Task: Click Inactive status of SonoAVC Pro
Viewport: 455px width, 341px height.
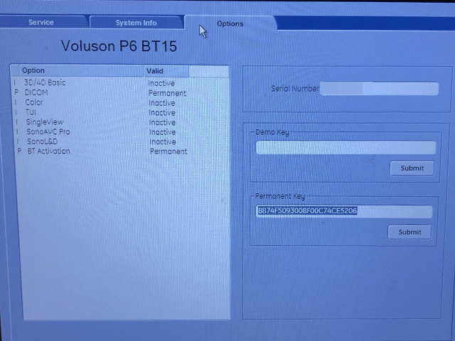Action: coord(163,132)
